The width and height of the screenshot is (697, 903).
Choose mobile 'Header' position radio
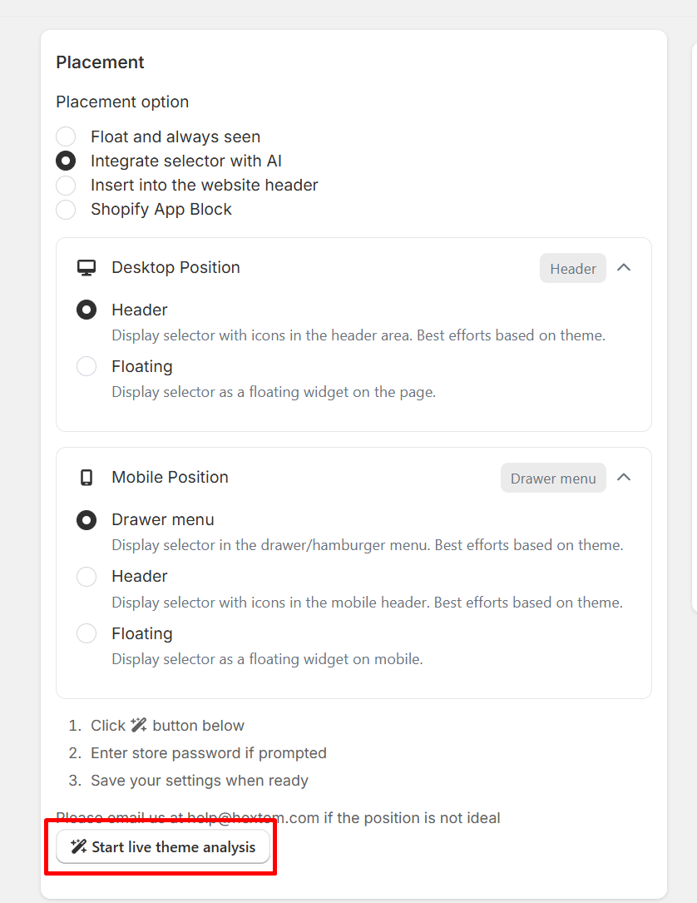coord(87,576)
